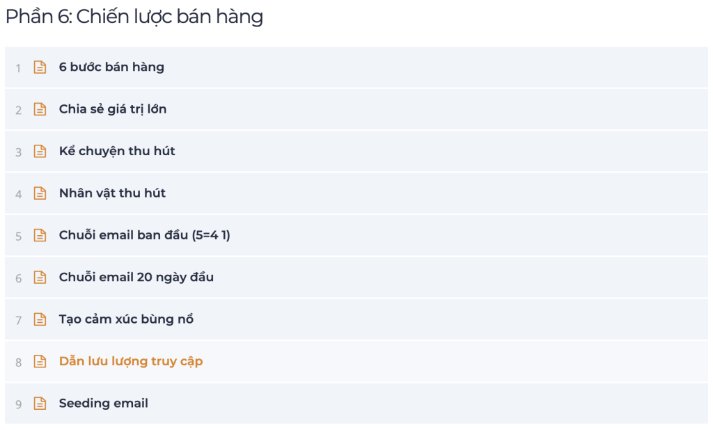Open the "Seeding email" lesson

coord(103,404)
